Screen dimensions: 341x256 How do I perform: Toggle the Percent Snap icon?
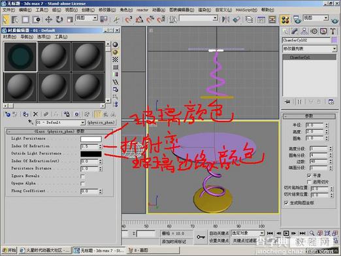pyautogui.click(x=150, y=20)
